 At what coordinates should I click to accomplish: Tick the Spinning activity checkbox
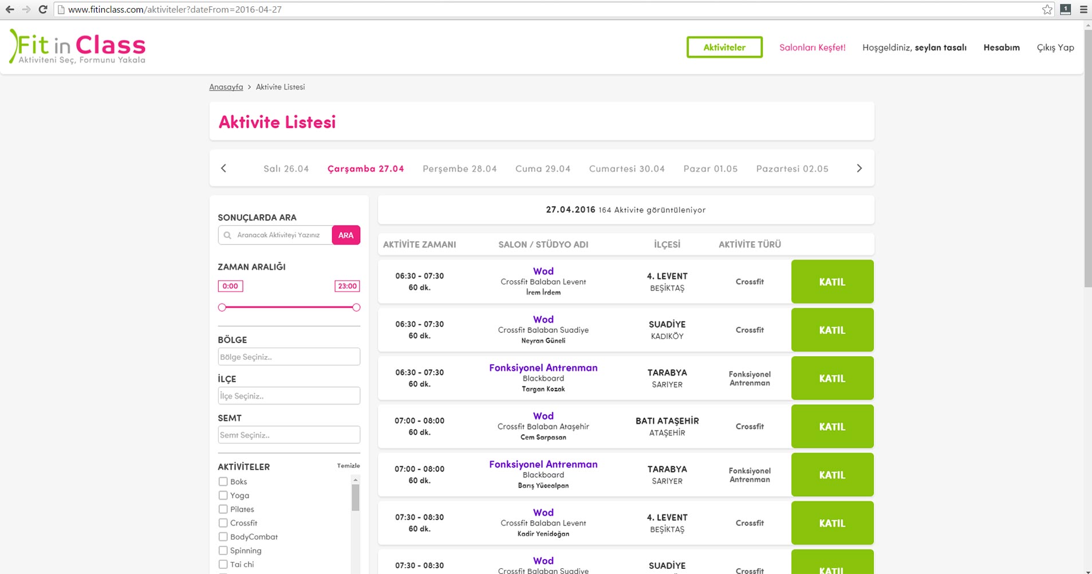pos(223,551)
